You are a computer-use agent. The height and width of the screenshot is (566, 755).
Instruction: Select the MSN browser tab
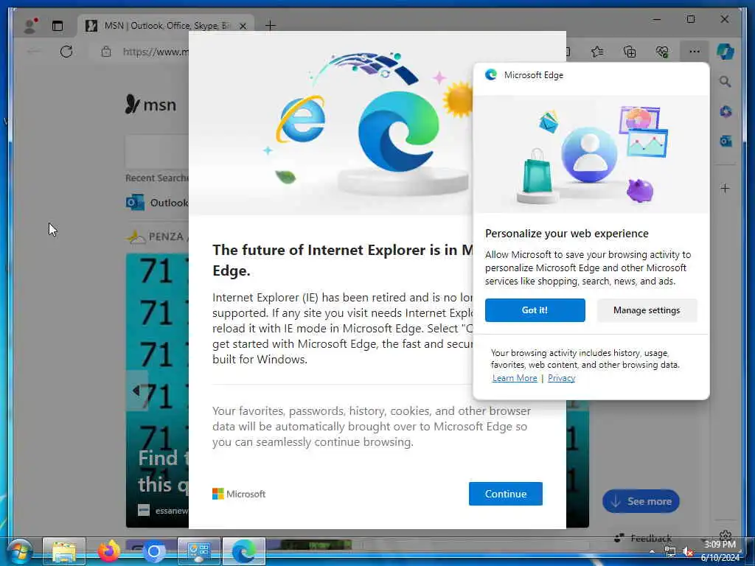pos(165,26)
